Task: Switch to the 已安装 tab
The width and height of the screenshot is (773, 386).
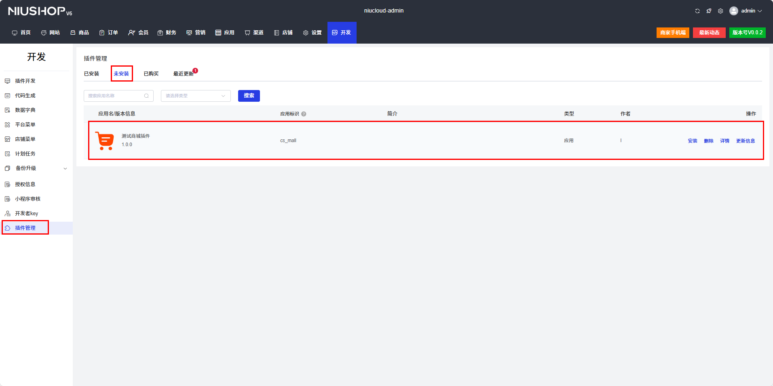Action: pos(91,73)
